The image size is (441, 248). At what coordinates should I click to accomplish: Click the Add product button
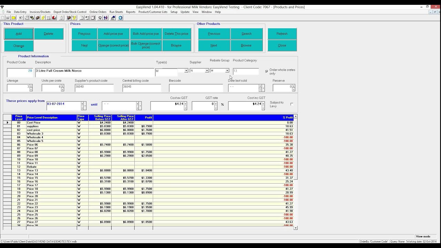(19, 34)
